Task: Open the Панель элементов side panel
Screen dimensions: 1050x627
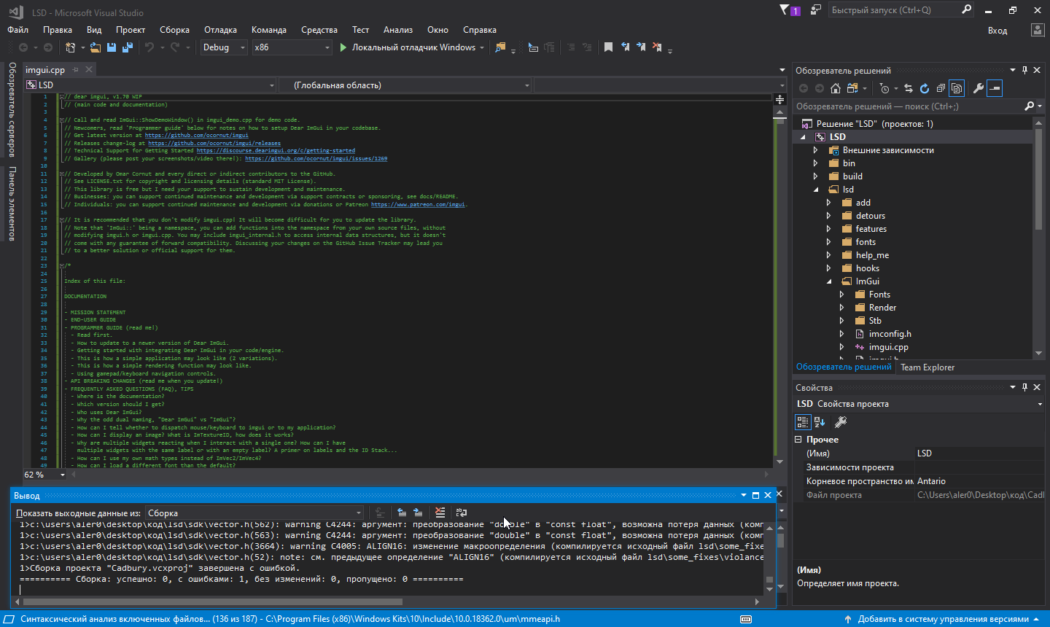Action: point(12,204)
